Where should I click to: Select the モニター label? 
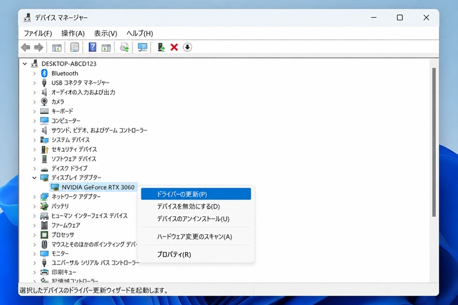60,254
